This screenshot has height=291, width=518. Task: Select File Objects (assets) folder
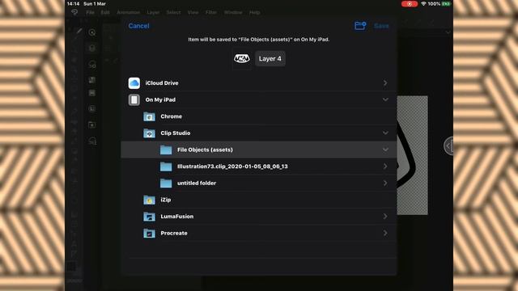[259, 150]
